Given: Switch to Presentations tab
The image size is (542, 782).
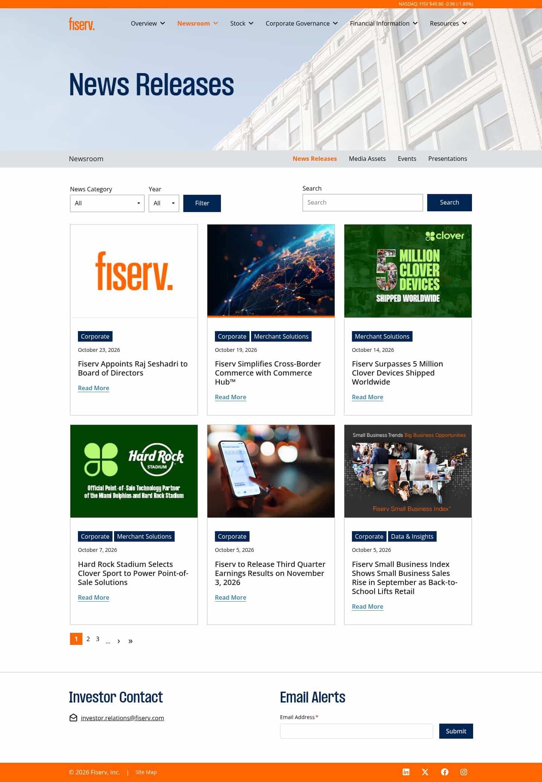Looking at the screenshot, I should coord(448,159).
